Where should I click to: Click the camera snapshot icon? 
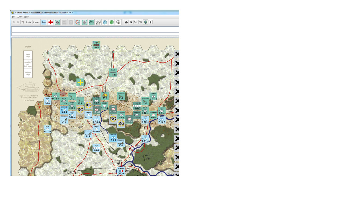(x=126, y=22)
